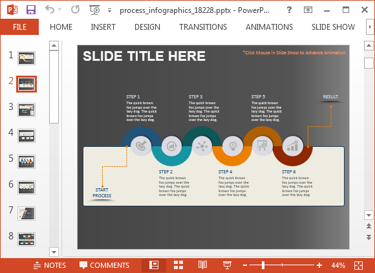Viewport: 375px width, 273px height.
Task: Click slide area scroll up arrow
Action: click(x=369, y=45)
